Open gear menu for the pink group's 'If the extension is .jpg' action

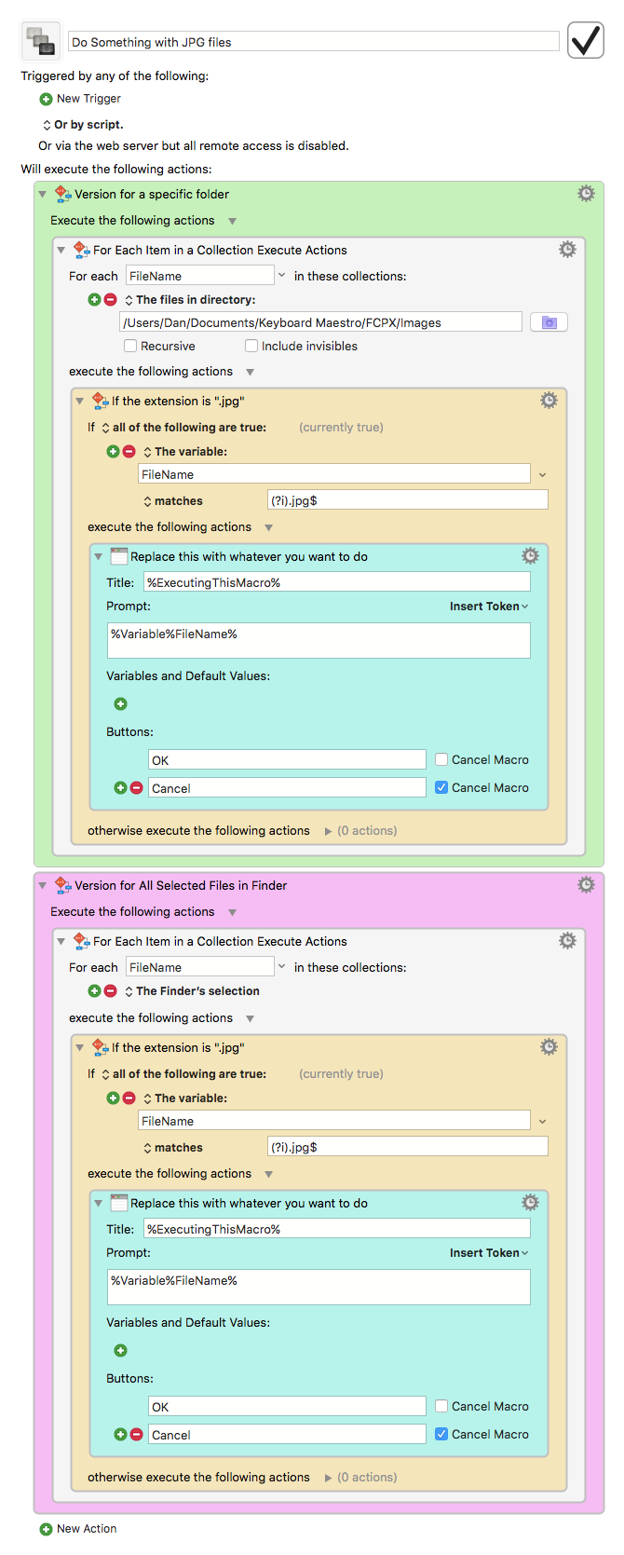tap(549, 1047)
